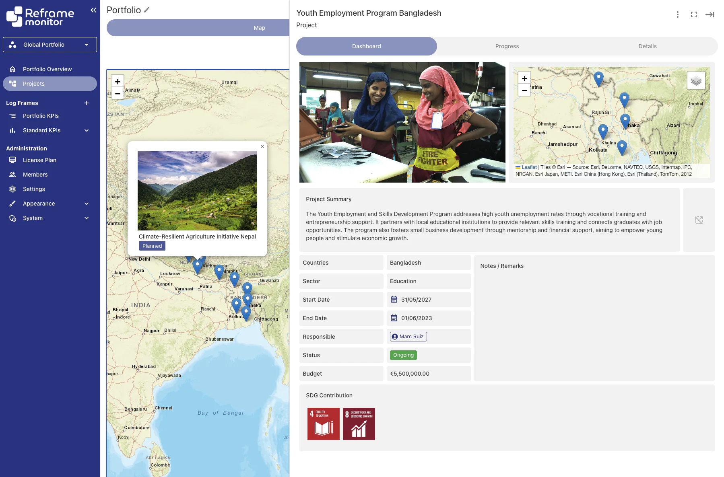Expand the Appearance menu
The image size is (724, 477).
87,204
